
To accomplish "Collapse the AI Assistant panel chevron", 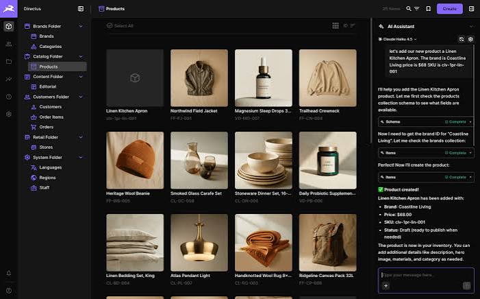I will coord(471,26).
